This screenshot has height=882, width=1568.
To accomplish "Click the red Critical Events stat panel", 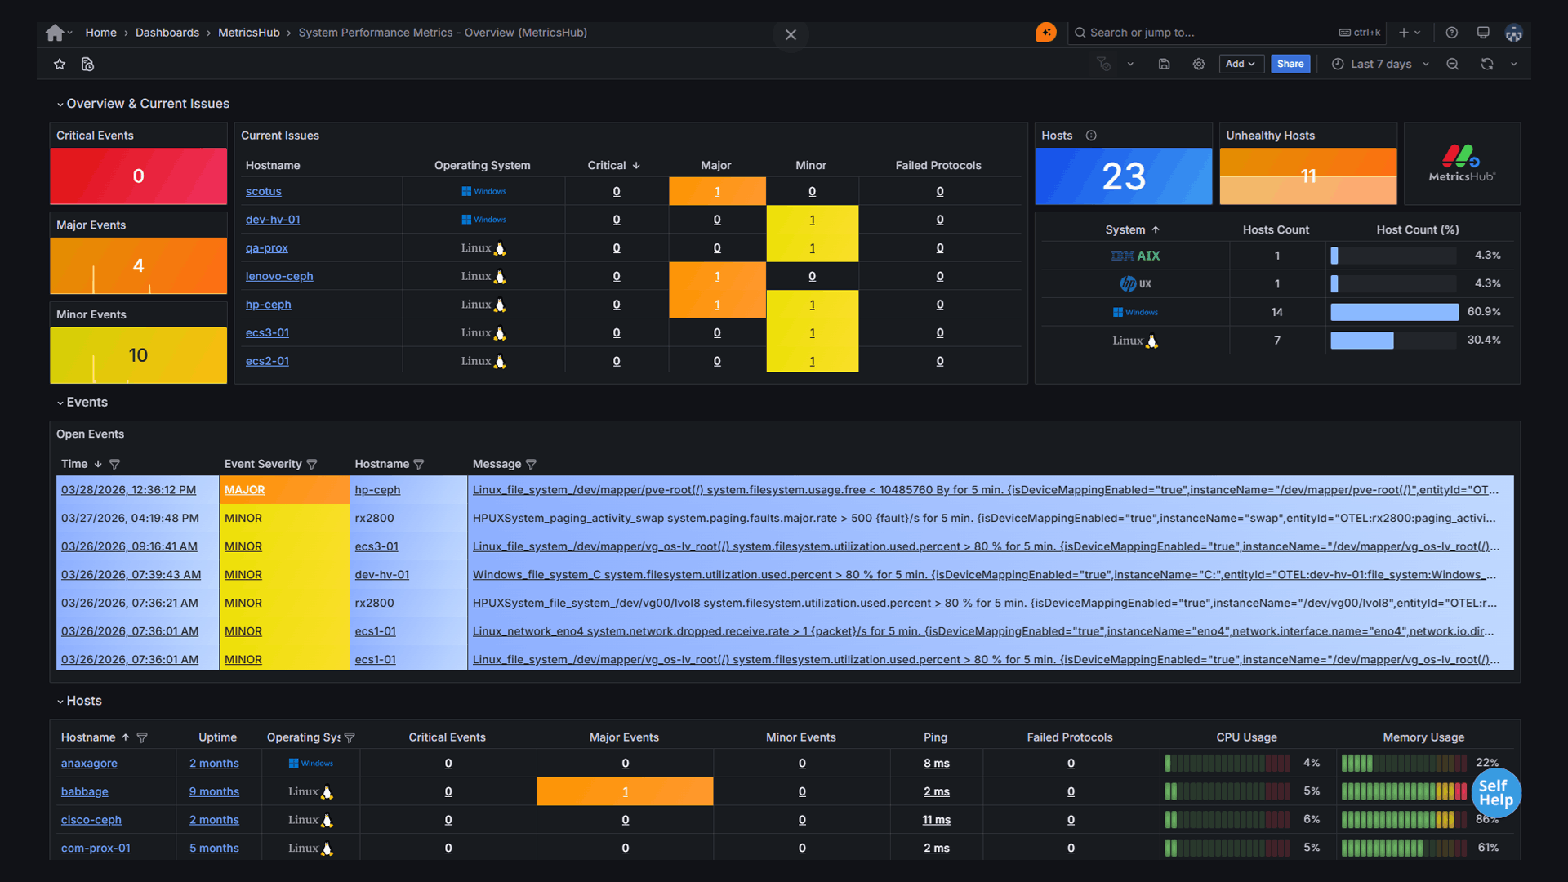I will pos(138,176).
